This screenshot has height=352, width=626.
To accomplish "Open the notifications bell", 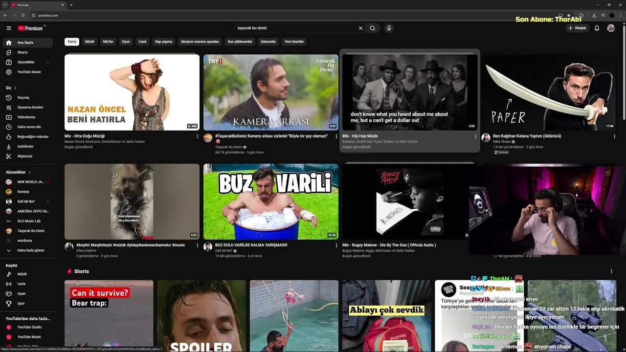I will (x=597, y=28).
